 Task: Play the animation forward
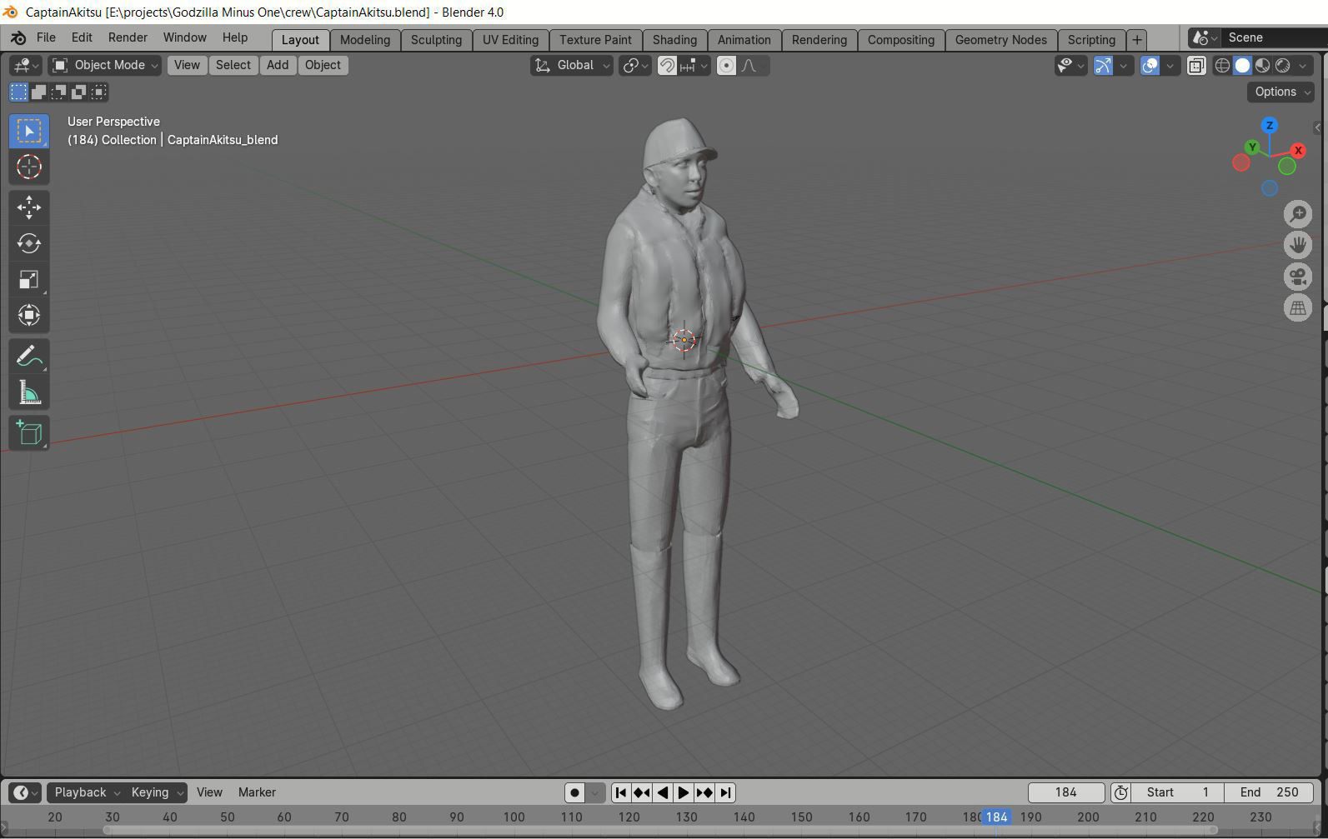tap(684, 792)
